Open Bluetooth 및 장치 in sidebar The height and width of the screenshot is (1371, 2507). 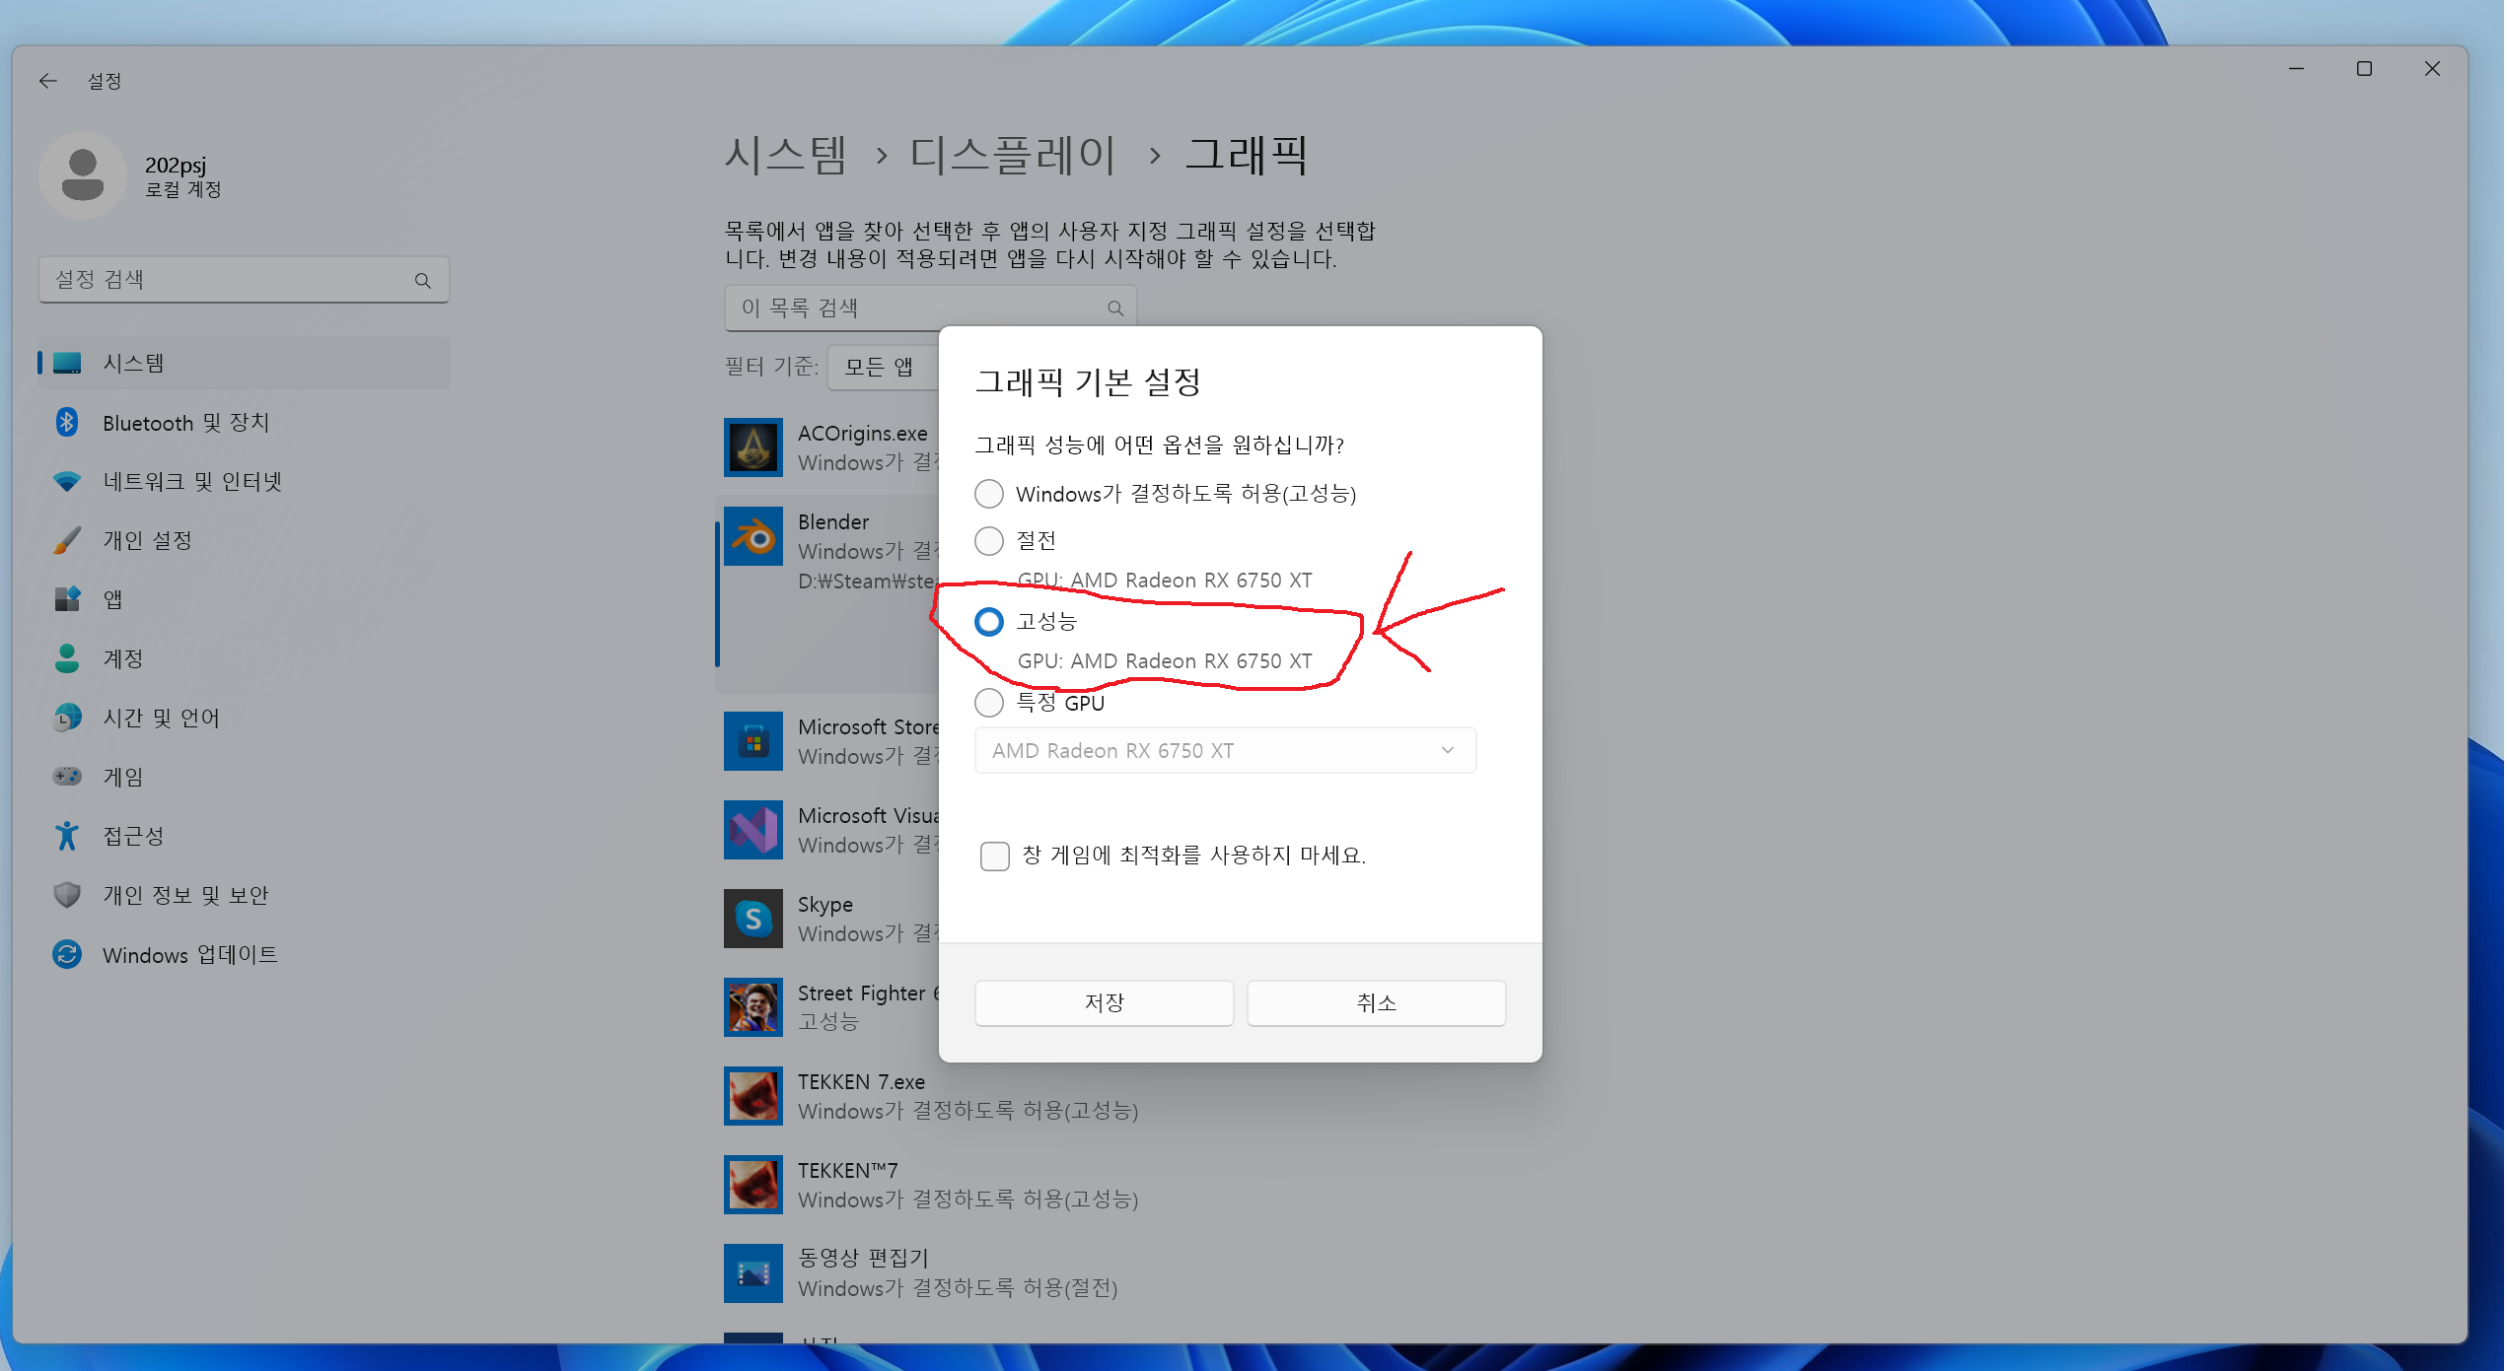click(185, 423)
